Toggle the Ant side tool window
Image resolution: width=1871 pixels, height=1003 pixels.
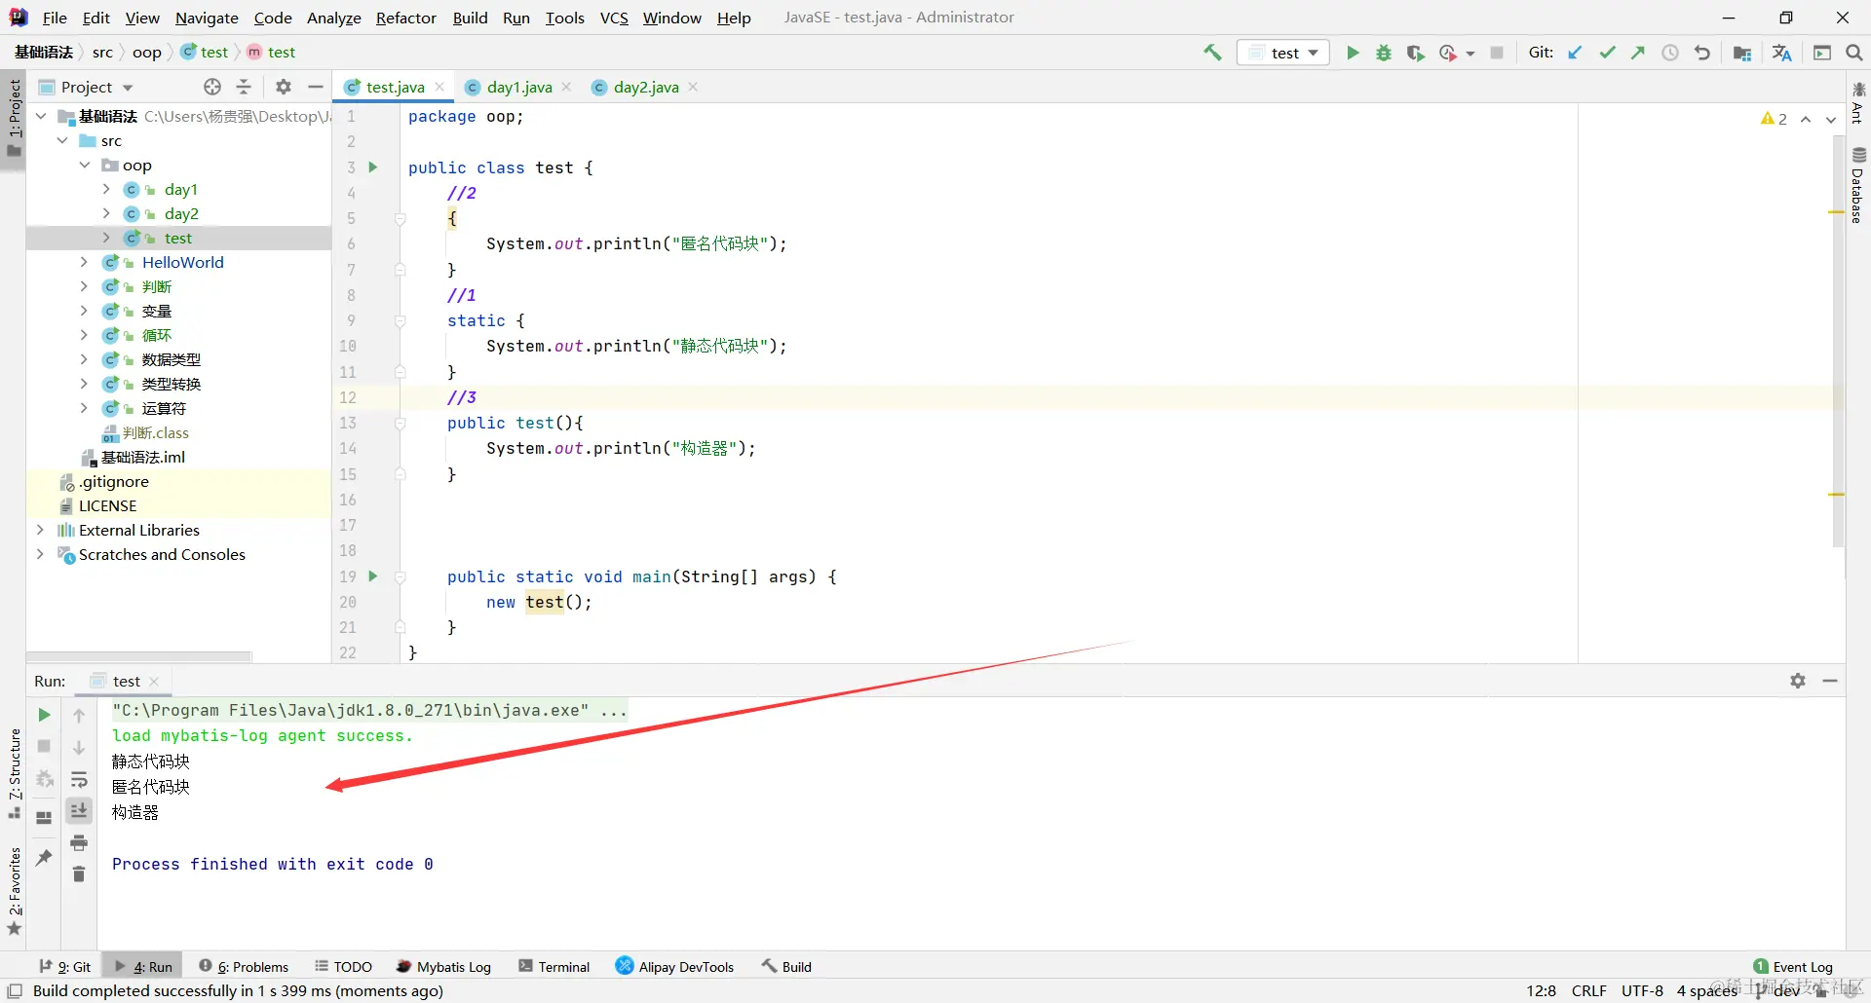(x=1858, y=102)
